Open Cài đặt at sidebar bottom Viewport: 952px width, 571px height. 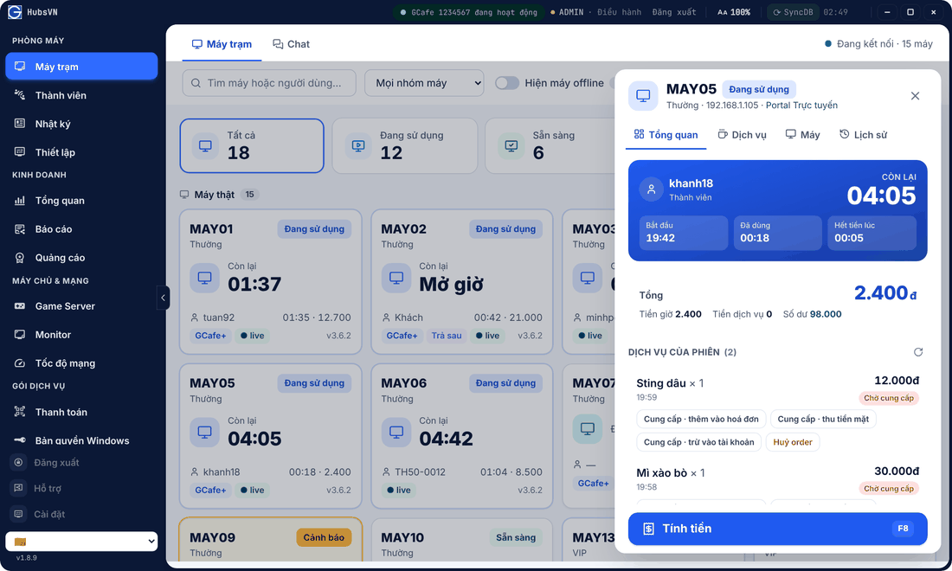pos(81,515)
